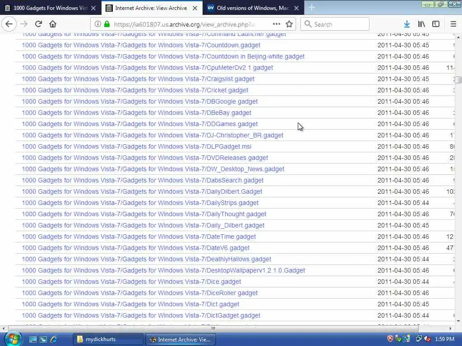The width and height of the screenshot is (462, 346).
Task: Close the Old versions of Windows tab
Action: tap(296, 8)
